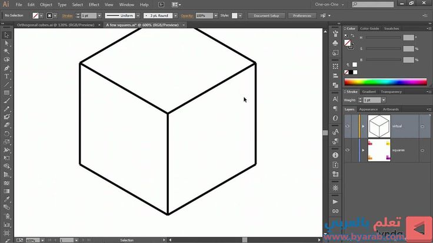
Task: Select the Magic Wand tool
Action: click(x=6, y=52)
